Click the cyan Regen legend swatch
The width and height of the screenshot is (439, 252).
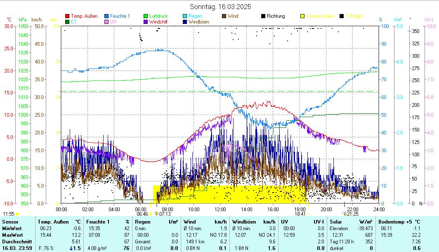(x=185, y=16)
